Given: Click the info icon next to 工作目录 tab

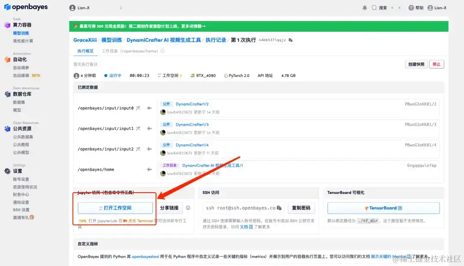Looking at the screenshot, I should click(x=162, y=51).
